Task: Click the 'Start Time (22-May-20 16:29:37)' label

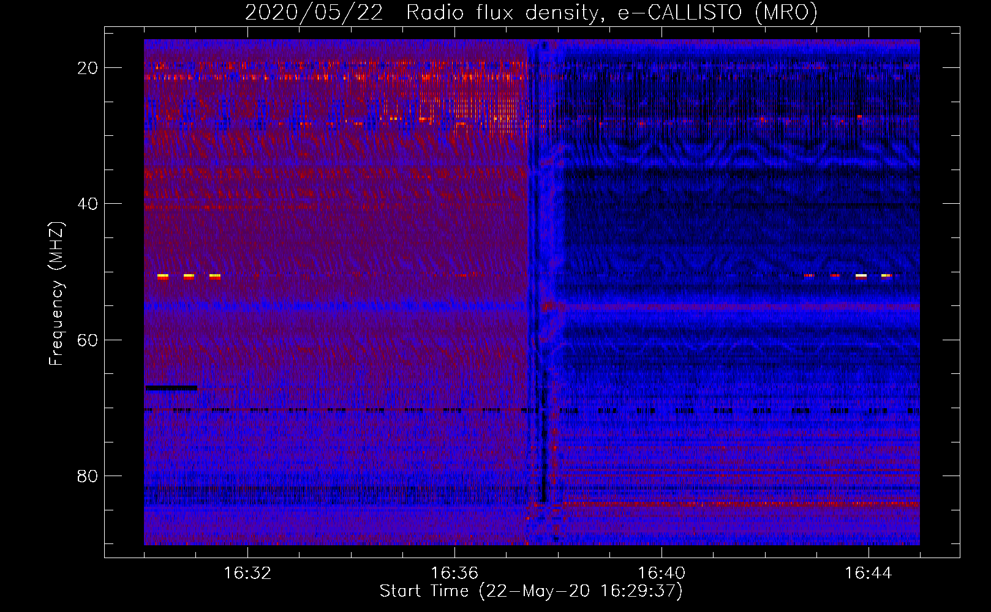Action: point(531,591)
